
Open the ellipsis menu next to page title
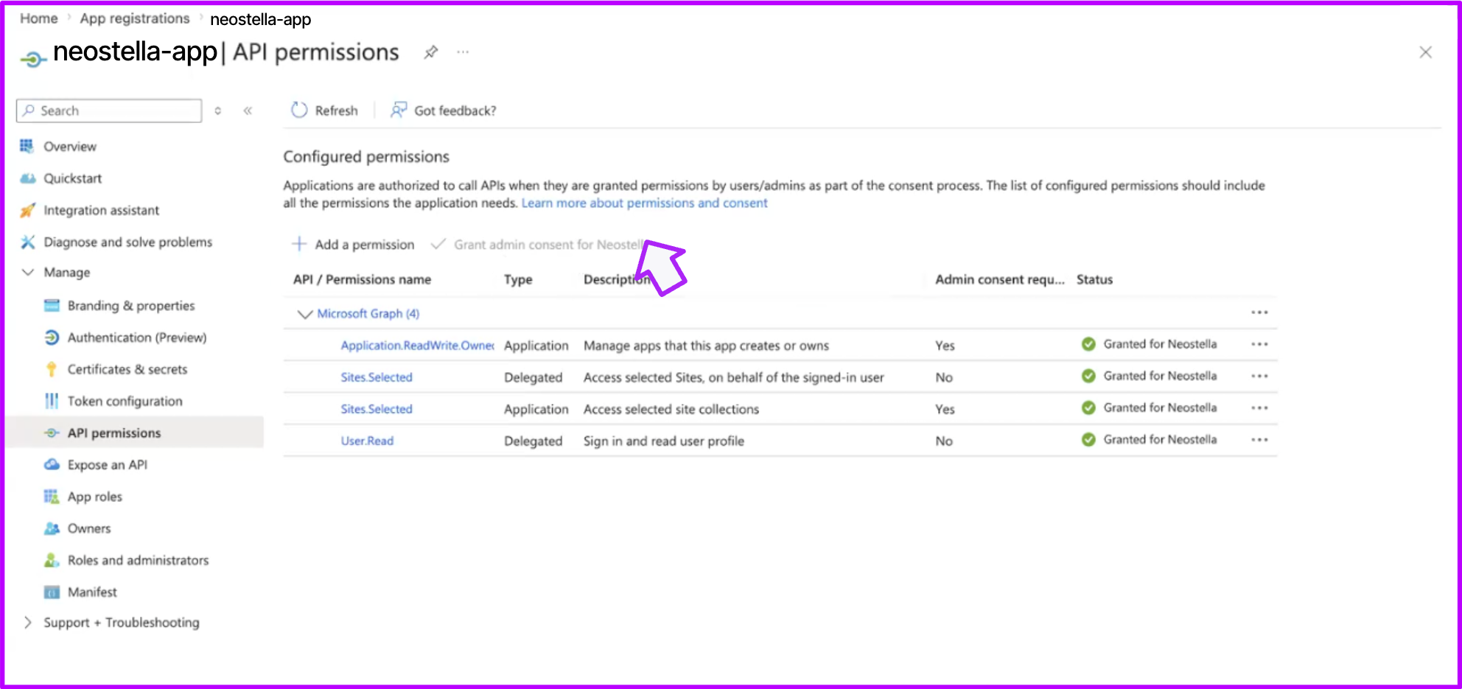coord(463,52)
